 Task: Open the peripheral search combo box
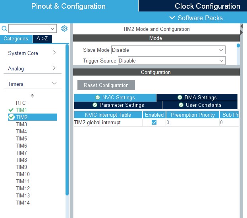(x=33, y=28)
